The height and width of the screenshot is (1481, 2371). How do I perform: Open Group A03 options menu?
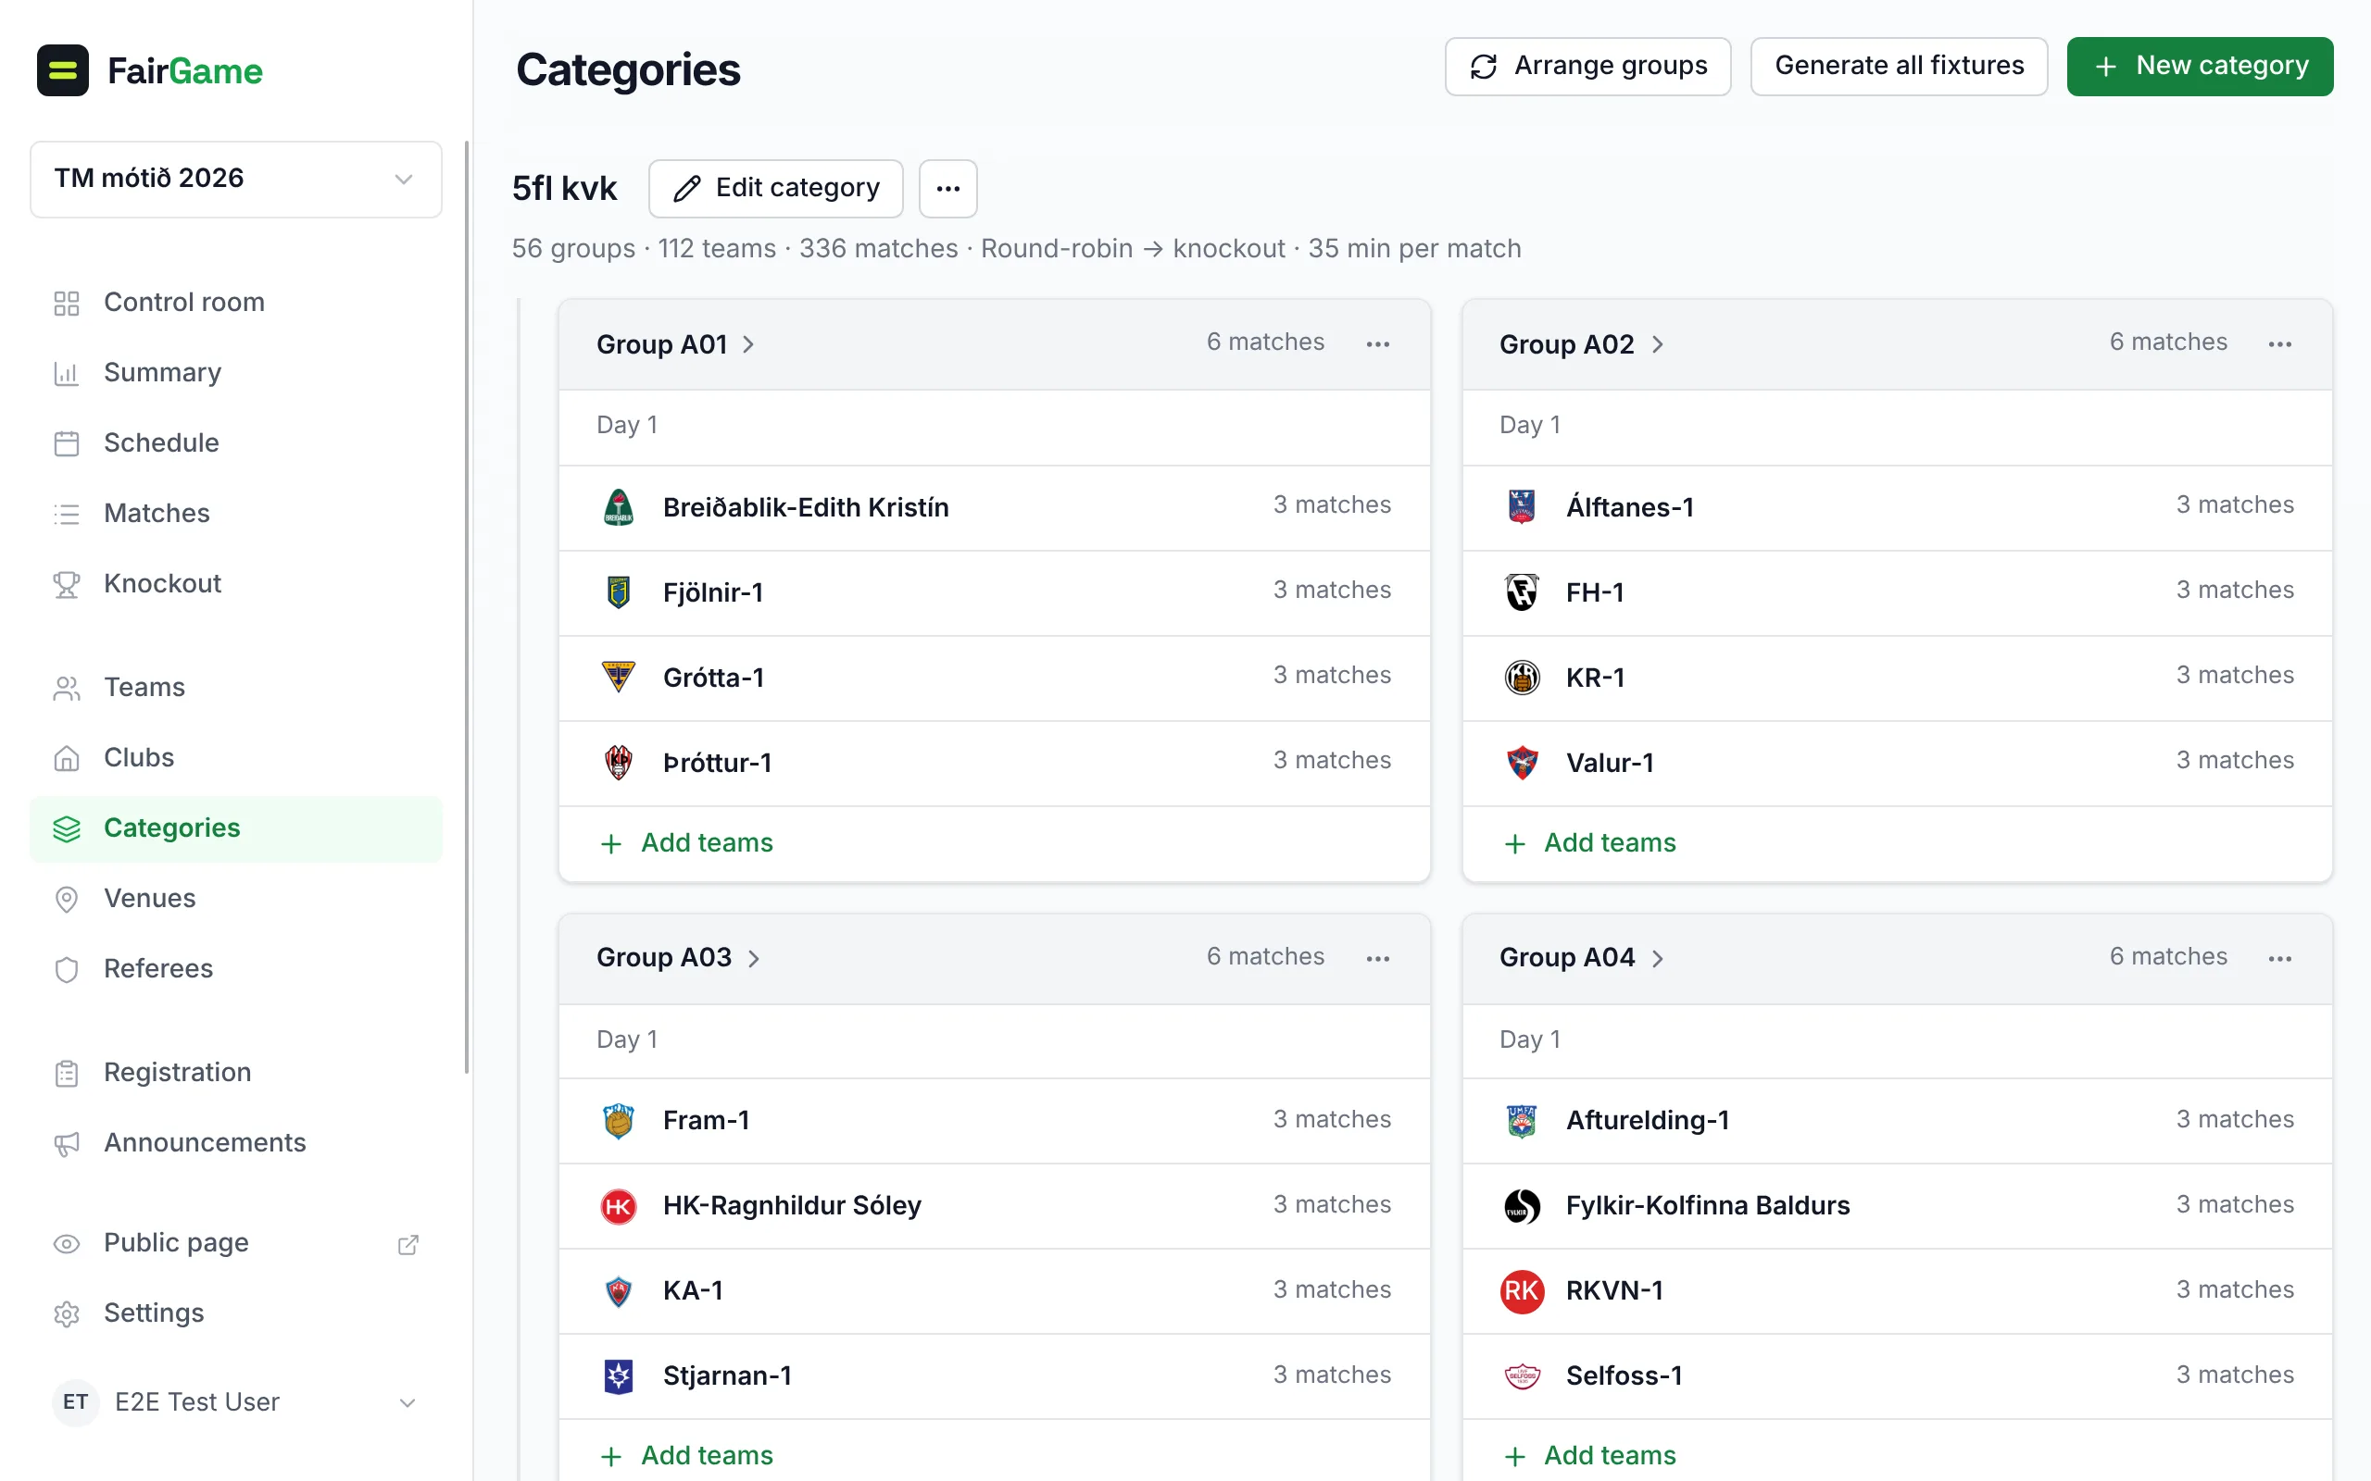[x=1377, y=958]
